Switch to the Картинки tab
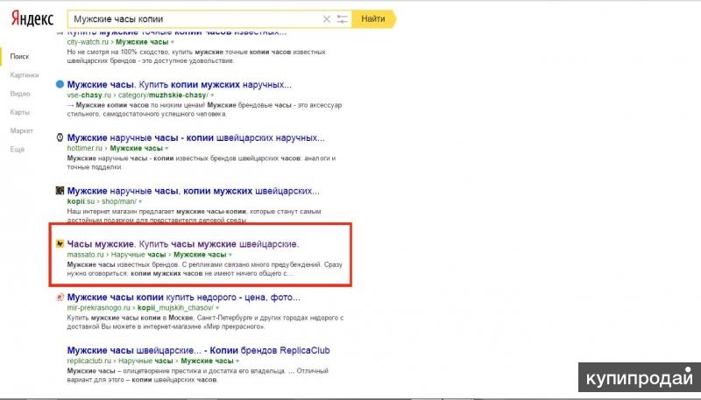Screen dimensions: 701x400 [x=25, y=75]
